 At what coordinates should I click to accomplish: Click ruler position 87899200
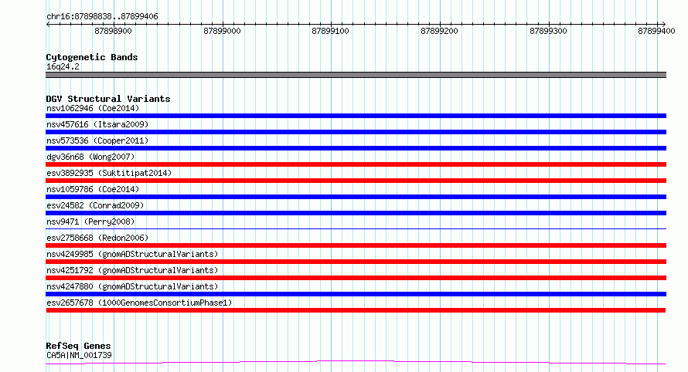[439, 31]
